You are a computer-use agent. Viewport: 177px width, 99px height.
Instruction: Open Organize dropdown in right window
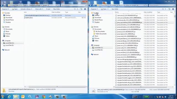94,9
